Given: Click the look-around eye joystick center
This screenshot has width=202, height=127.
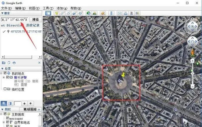Looking at the screenshot, I should (x=192, y=26).
